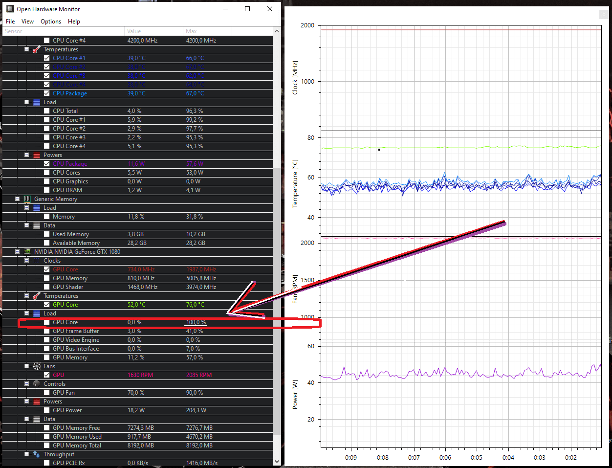
Task: Select the CPU DRAM power row
Action: pos(137,190)
